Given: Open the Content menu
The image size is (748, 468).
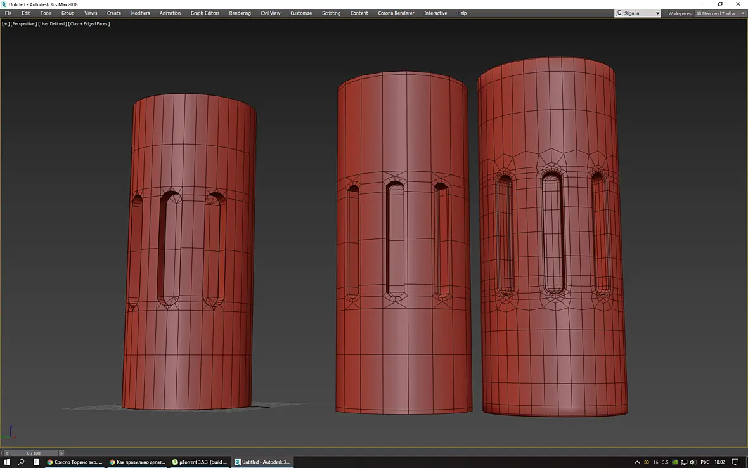Looking at the screenshot, I should (359, 13).
